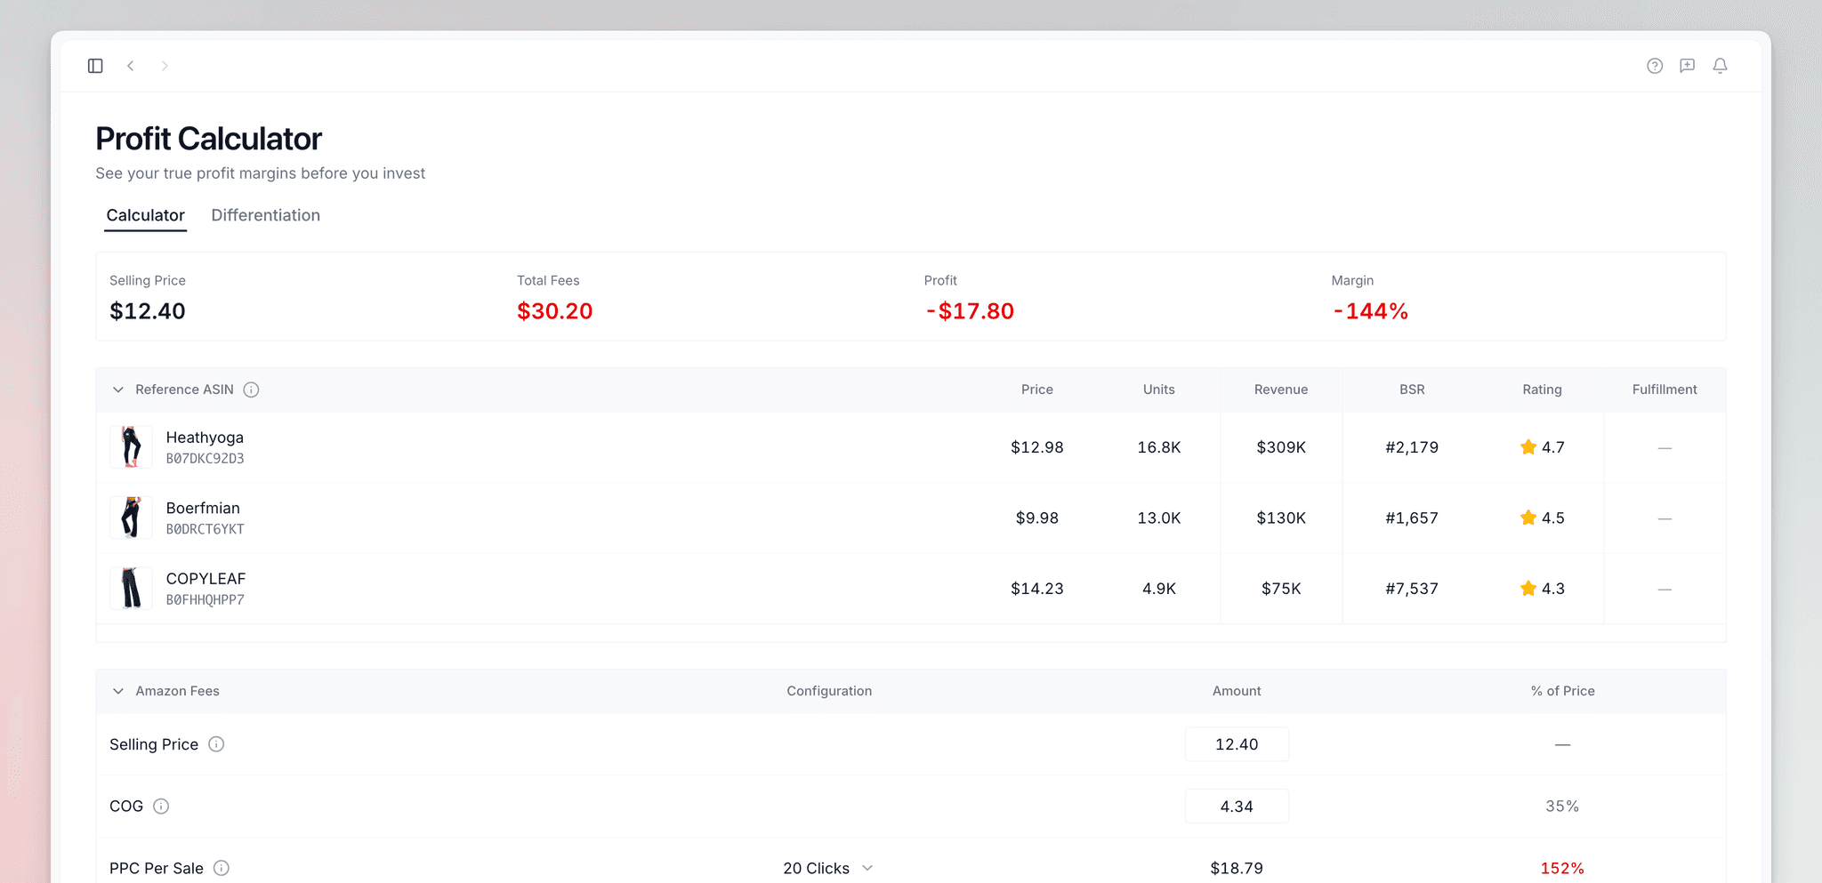Open the COPYLEAF product thumbnail

131,589
